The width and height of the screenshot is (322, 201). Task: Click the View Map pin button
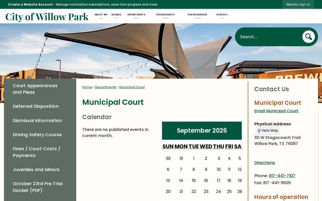[268, 131]
